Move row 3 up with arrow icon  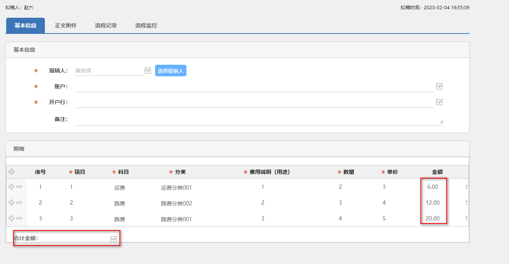pyautogui.click(x=466, y=219)
